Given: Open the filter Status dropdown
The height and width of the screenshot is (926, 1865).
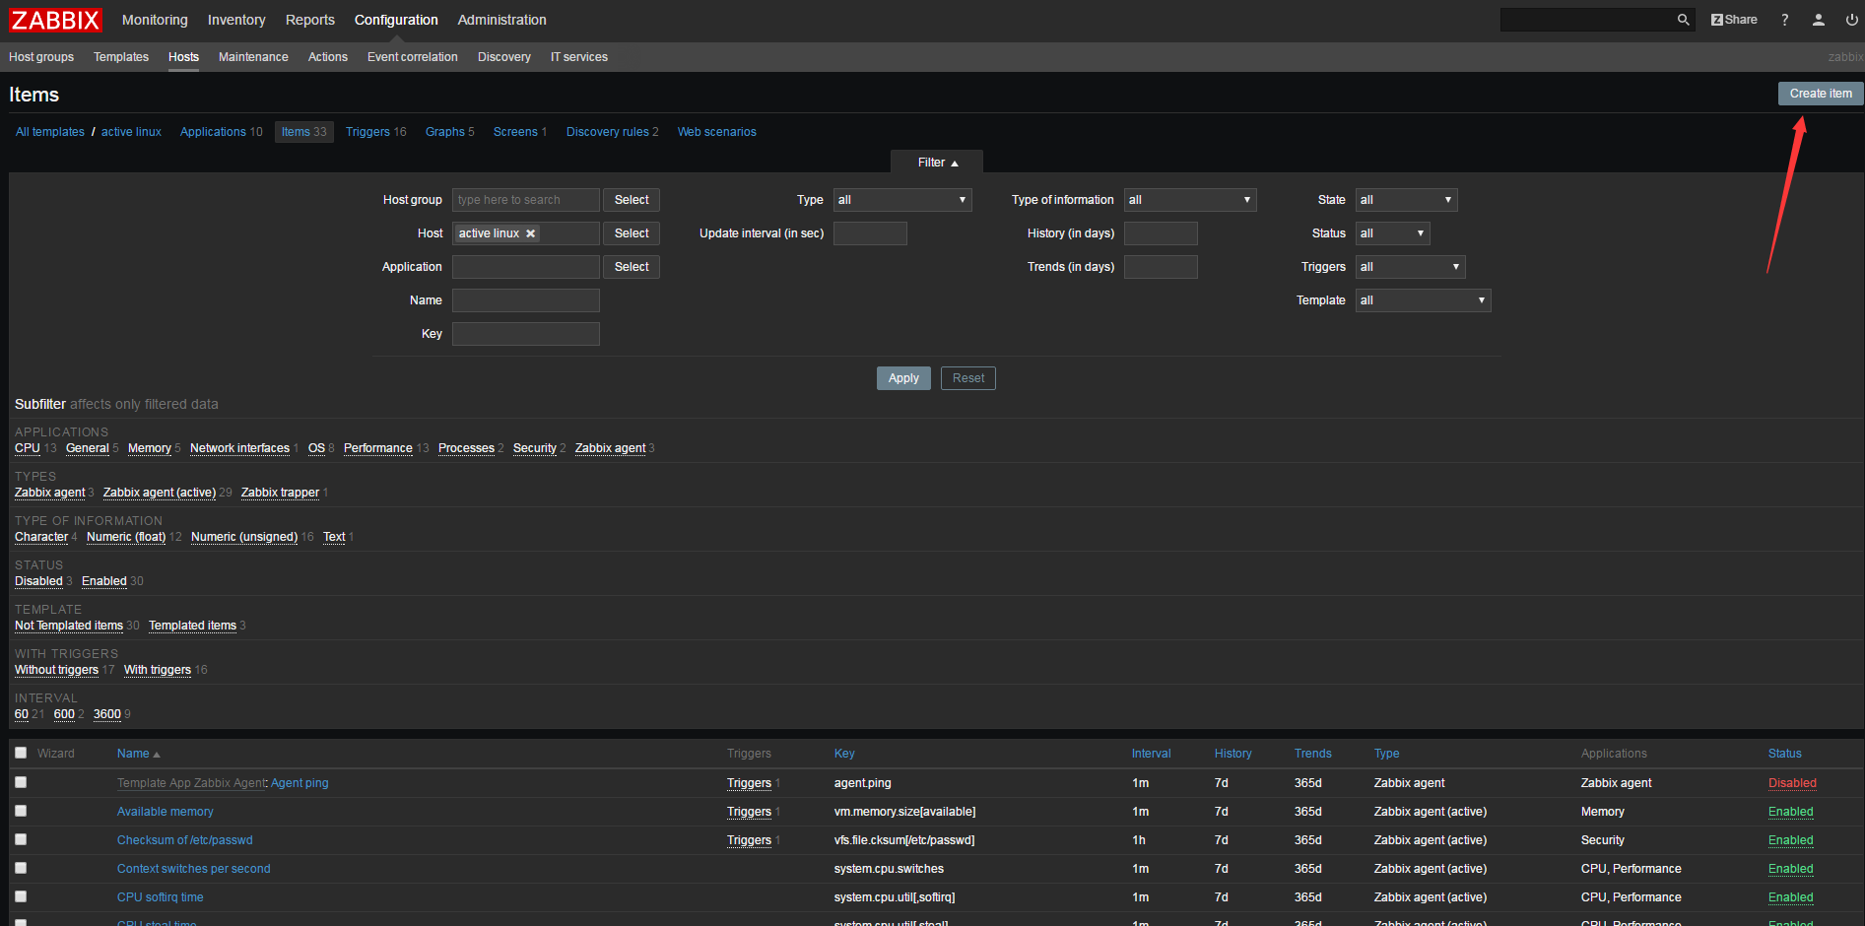Looking at the screenshot, I should 1392,233.
